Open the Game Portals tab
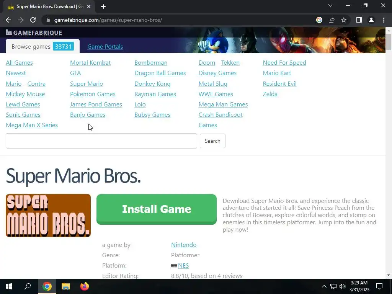 click(105, 46)
